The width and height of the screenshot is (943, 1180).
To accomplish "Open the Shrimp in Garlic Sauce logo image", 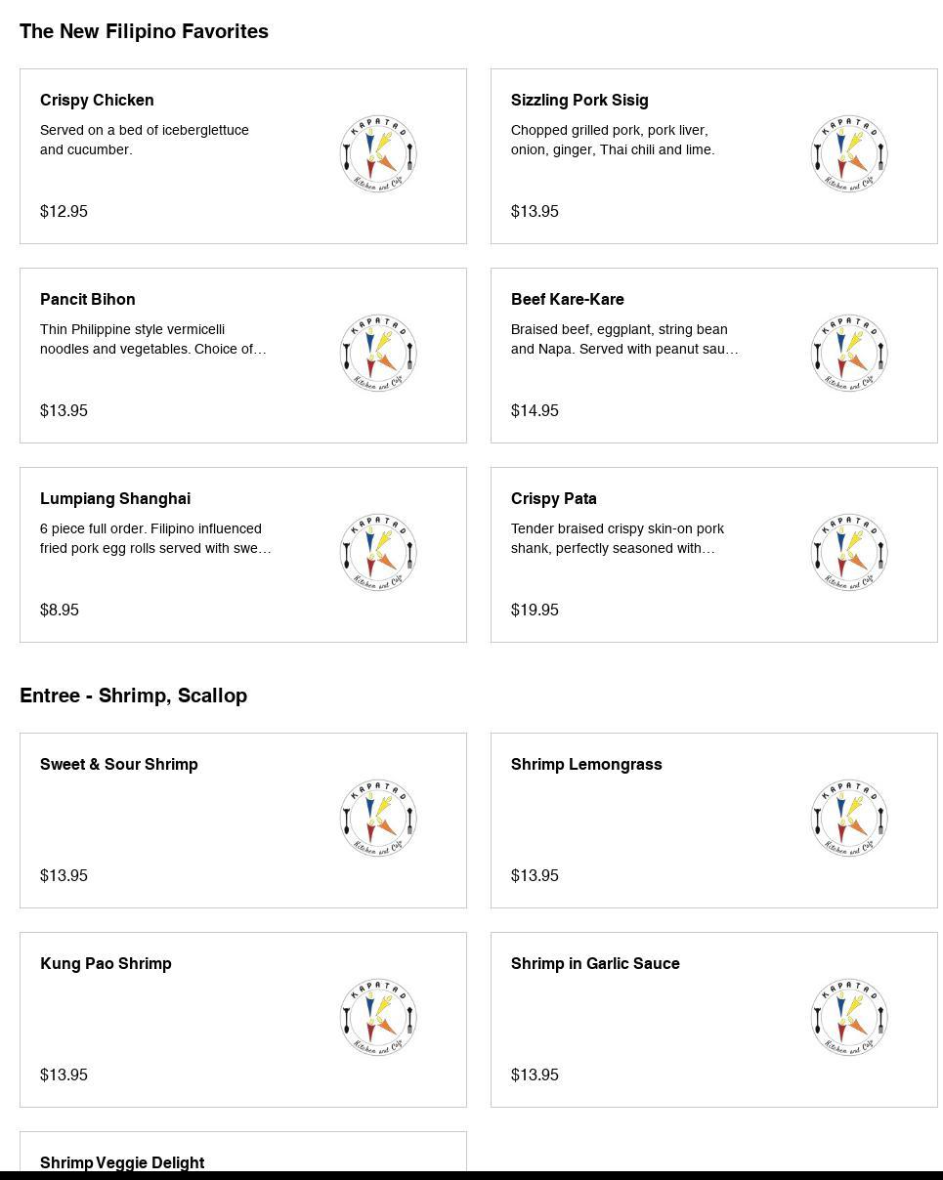I will pos(849,1018).
